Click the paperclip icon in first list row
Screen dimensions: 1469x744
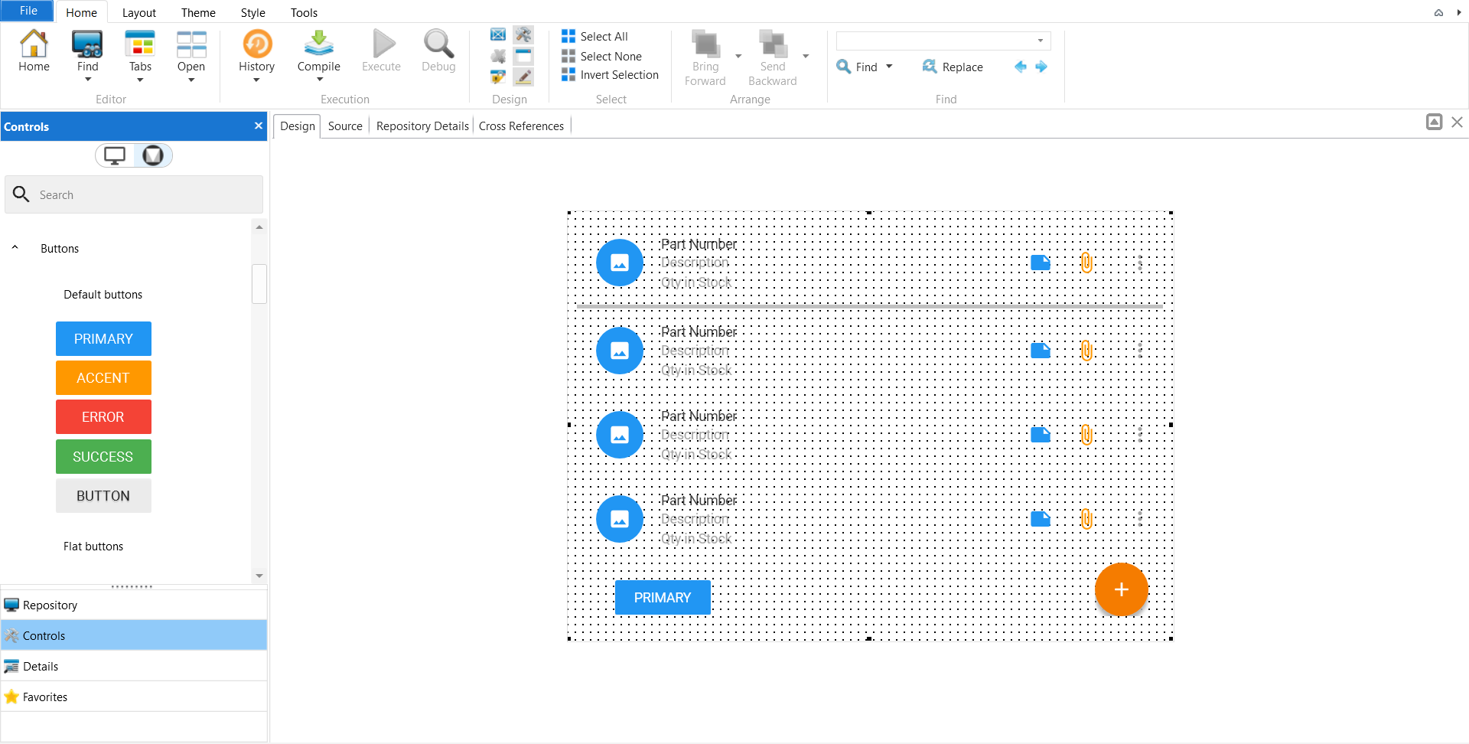1086,263
